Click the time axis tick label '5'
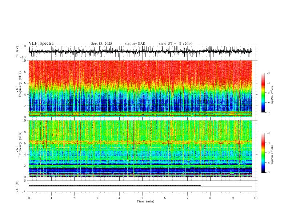288x222 pixels. [142, 198]
